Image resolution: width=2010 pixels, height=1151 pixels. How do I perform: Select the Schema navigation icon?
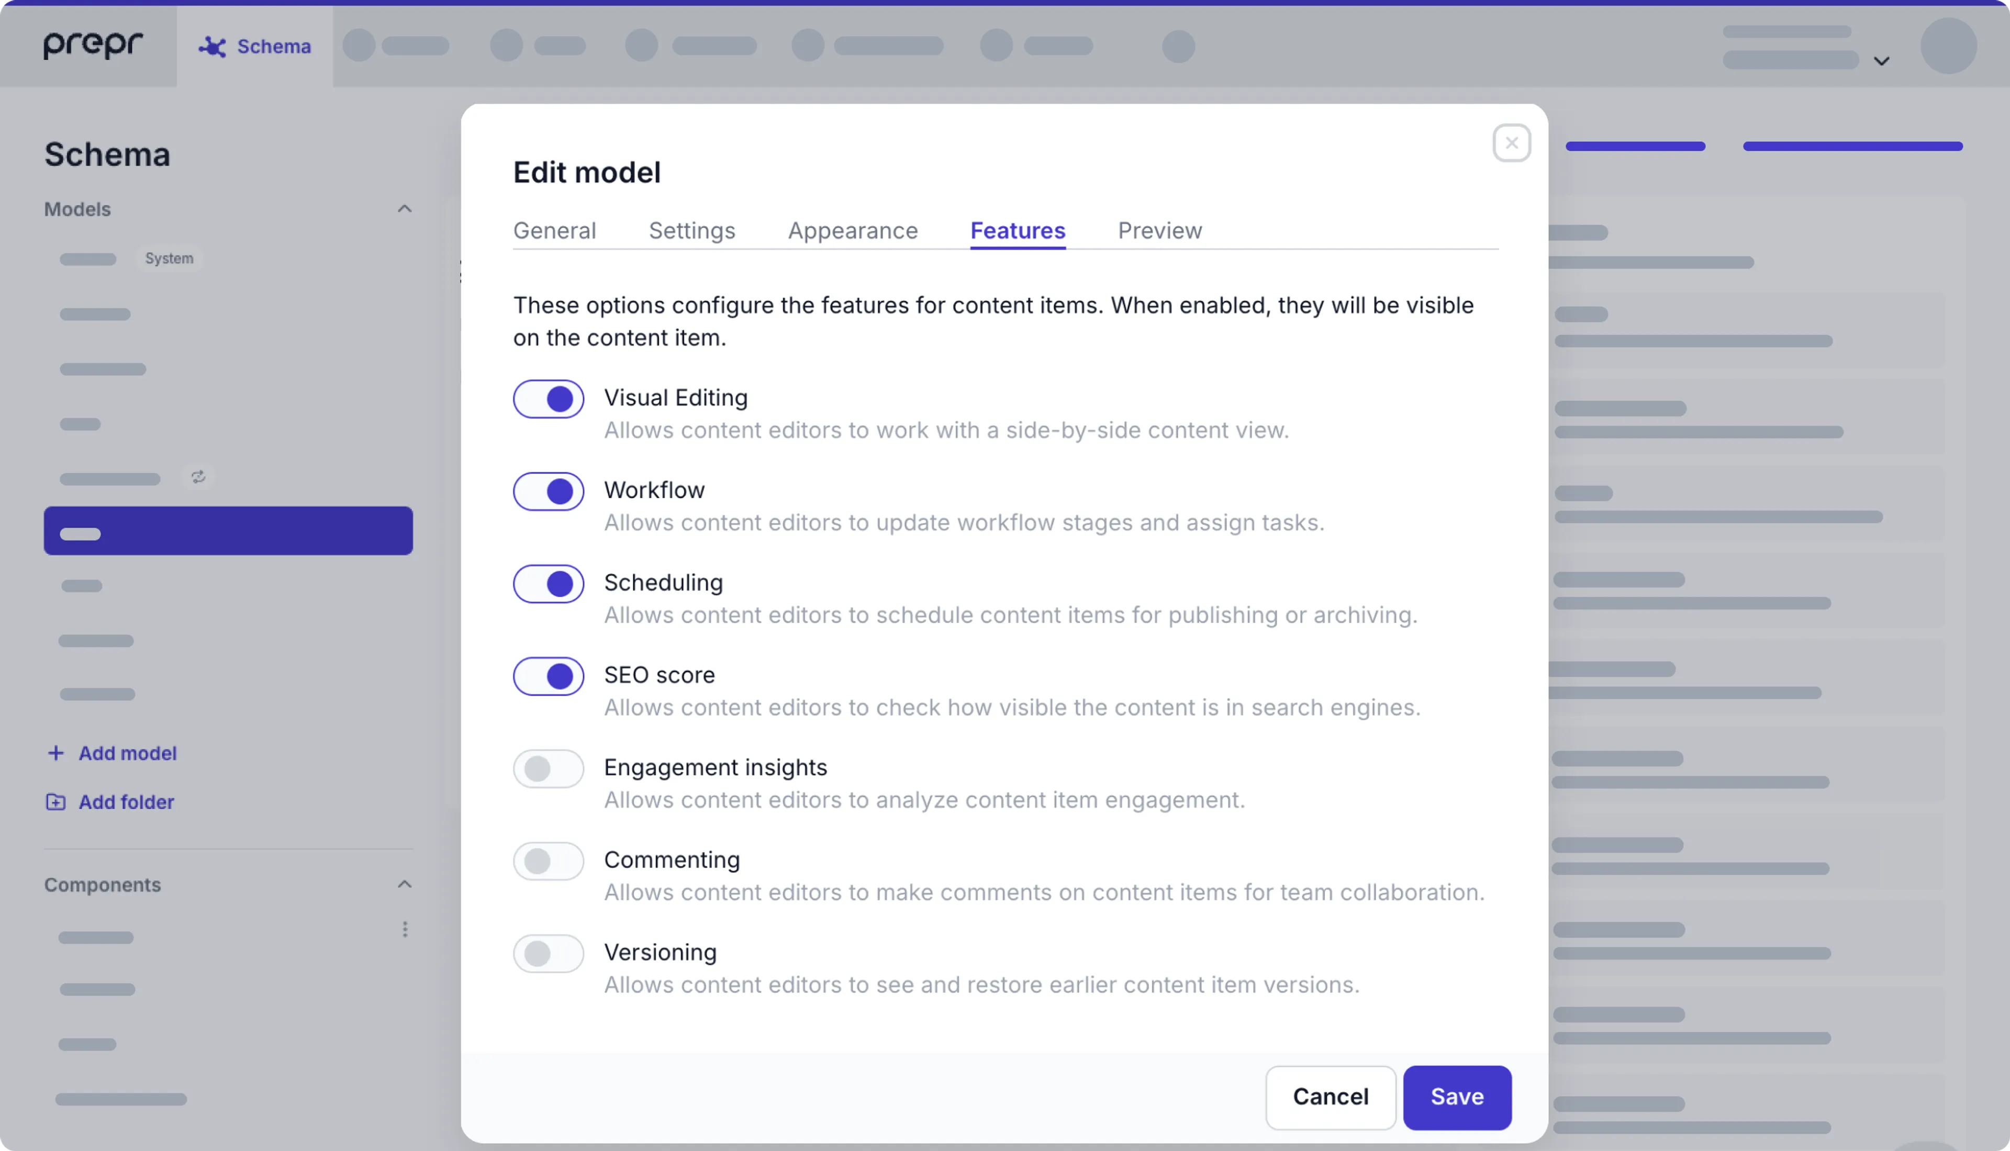[211, 46]
